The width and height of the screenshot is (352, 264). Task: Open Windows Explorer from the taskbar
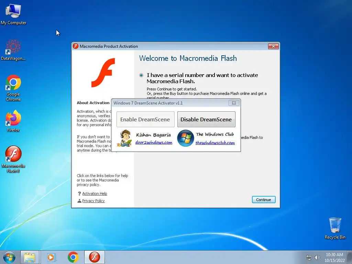[30, 257]
